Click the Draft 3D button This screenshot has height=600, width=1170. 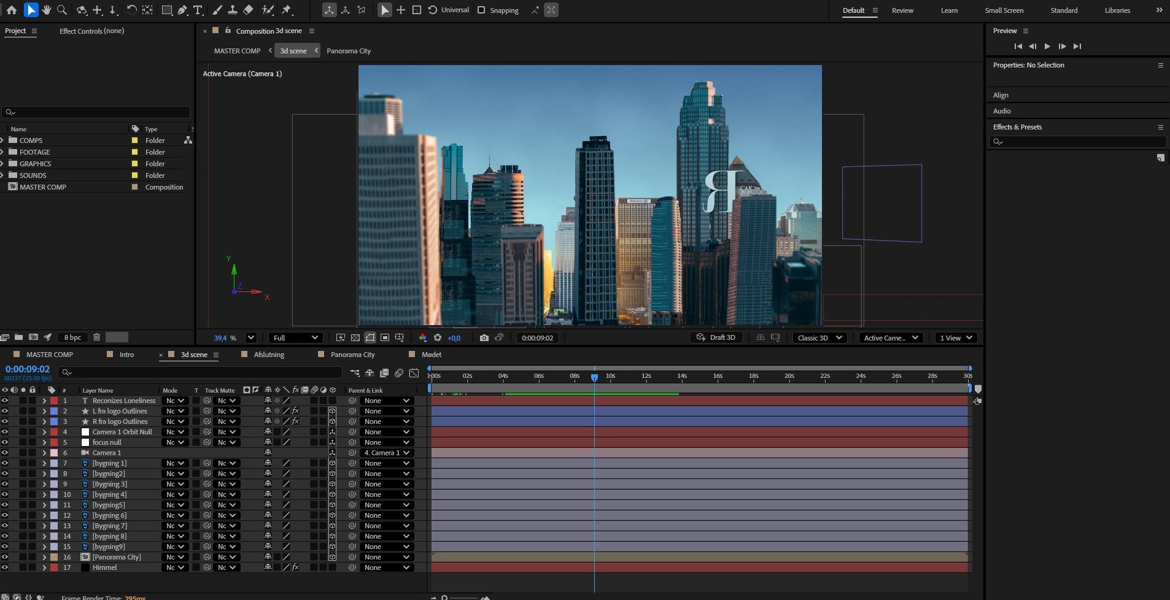point(716,337)
